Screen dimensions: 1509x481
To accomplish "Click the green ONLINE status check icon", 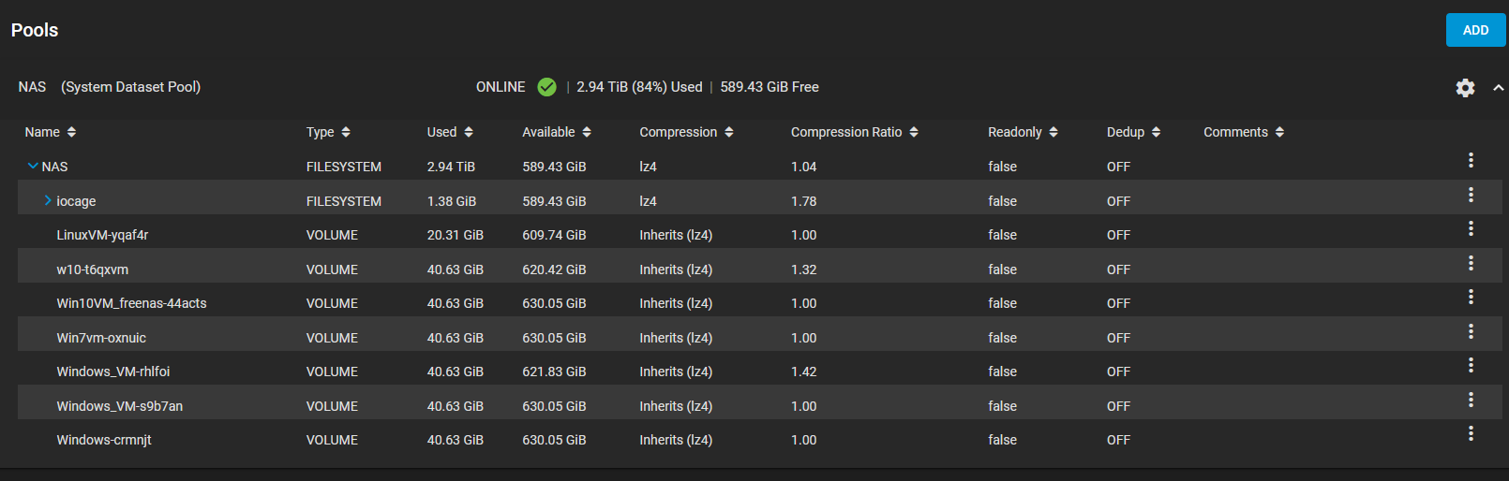I will pos(547,87).
